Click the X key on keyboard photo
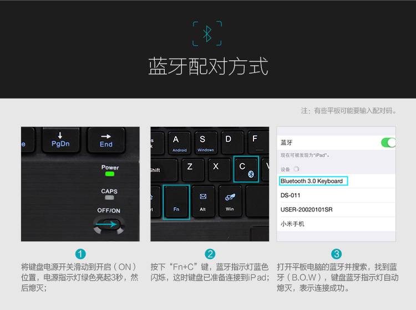 coord(219,169)
